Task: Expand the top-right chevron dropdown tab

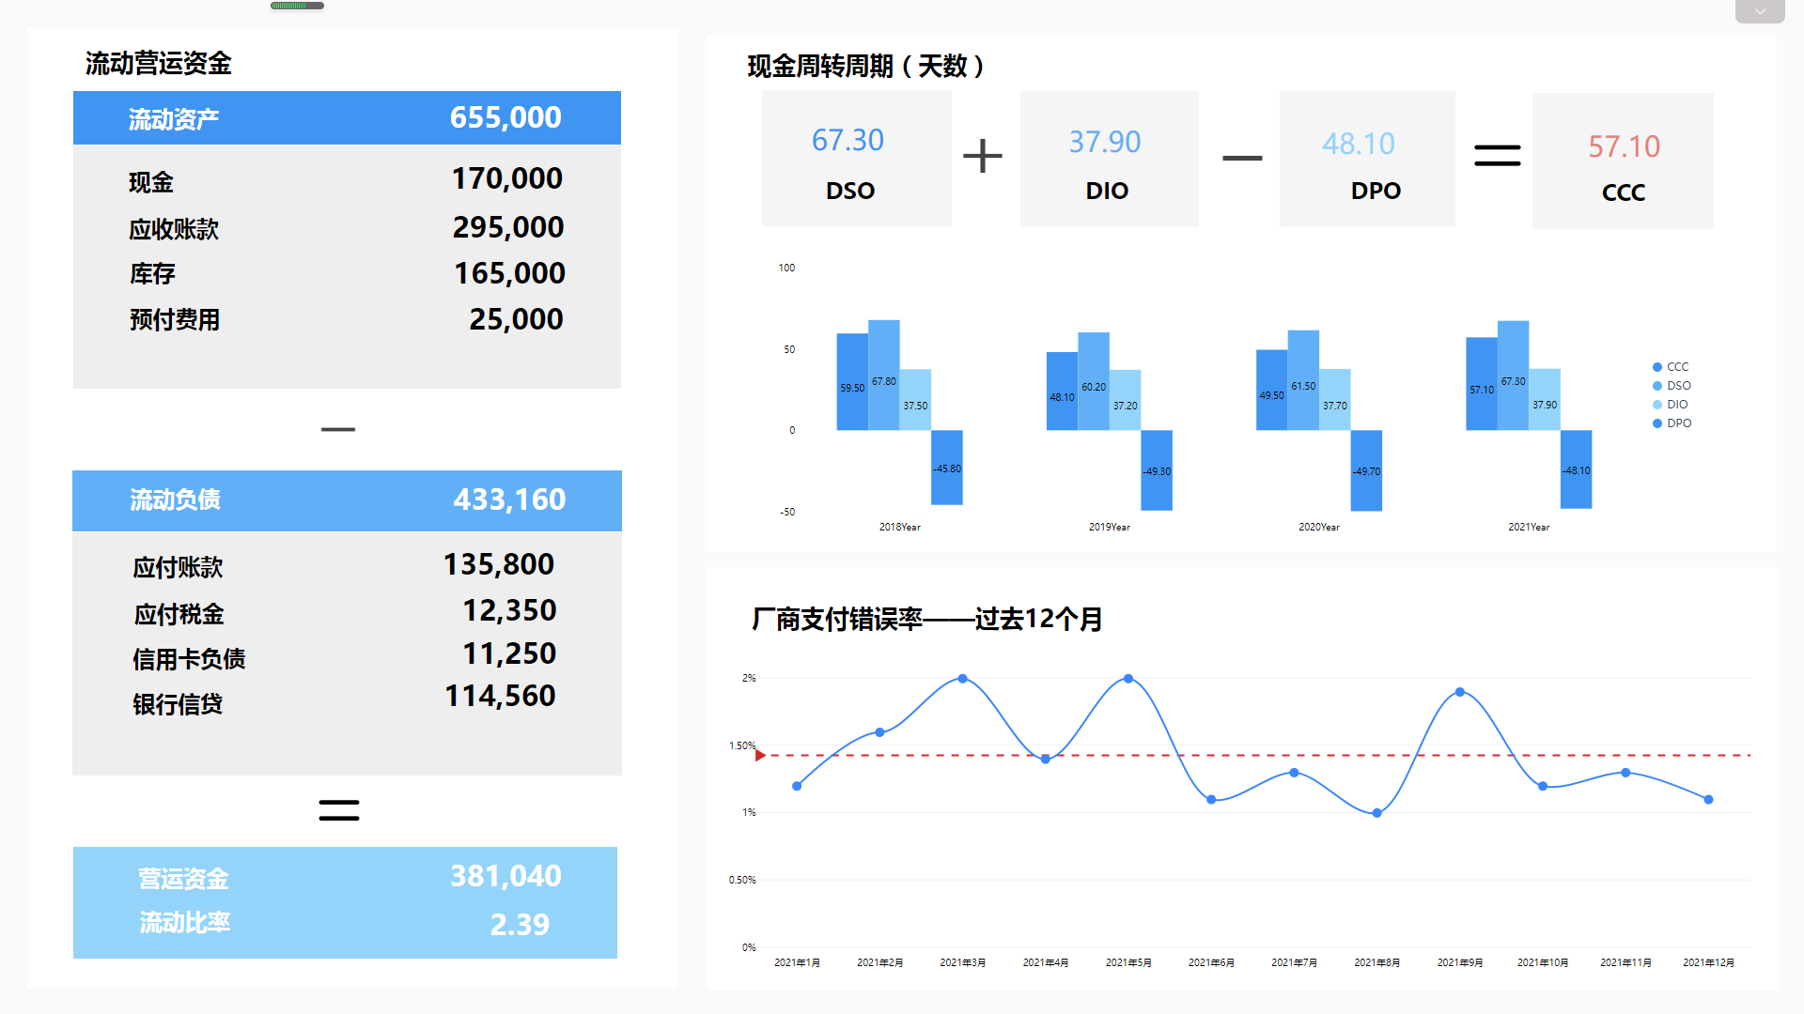Action: (x=1759, y=11)
